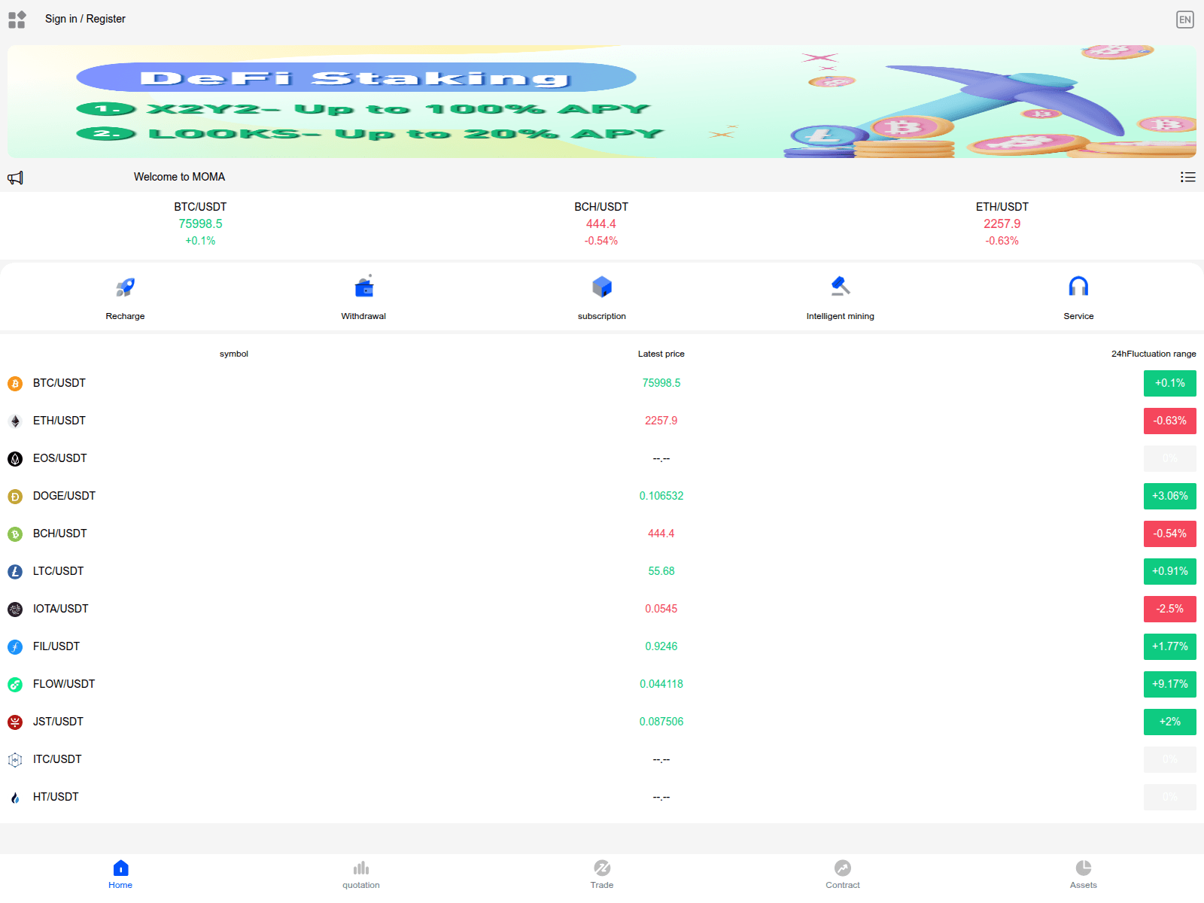Click the -2.5% badge for IOTA/USDT

(x=1169, y=609)
